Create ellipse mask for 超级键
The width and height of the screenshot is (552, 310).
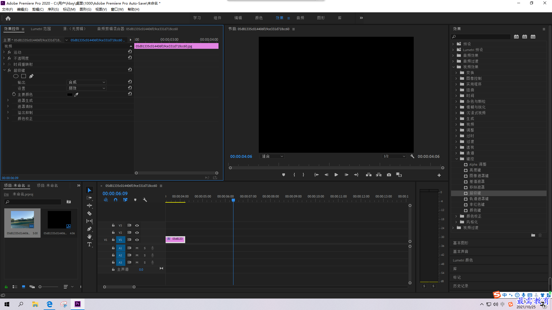click(16, 76)
